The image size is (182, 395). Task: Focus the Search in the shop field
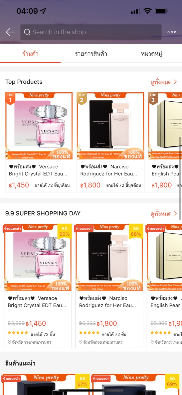(x=91, y=32)
